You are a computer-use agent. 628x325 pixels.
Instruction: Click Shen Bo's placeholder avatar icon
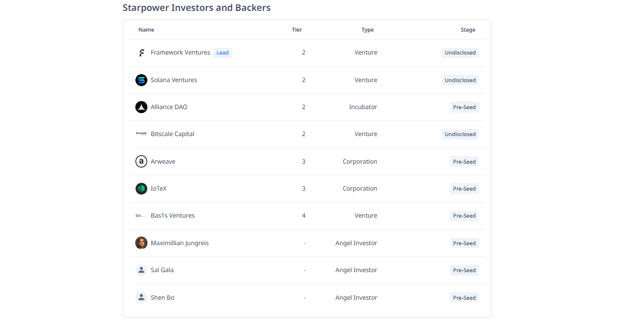point(141,297)
